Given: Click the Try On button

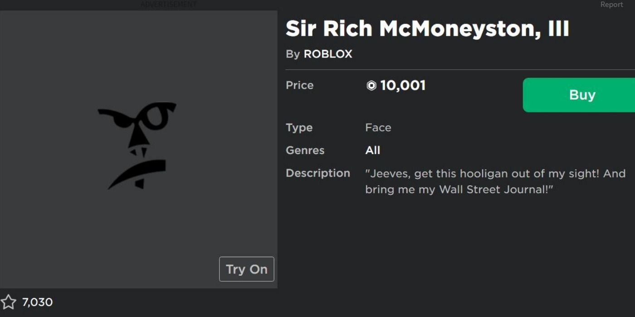Looking at the screenshot, I should click(247, 269).
